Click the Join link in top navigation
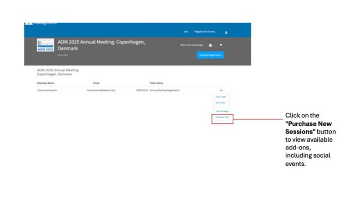Viewport: 356px width, 200px height. coord(186,32)
